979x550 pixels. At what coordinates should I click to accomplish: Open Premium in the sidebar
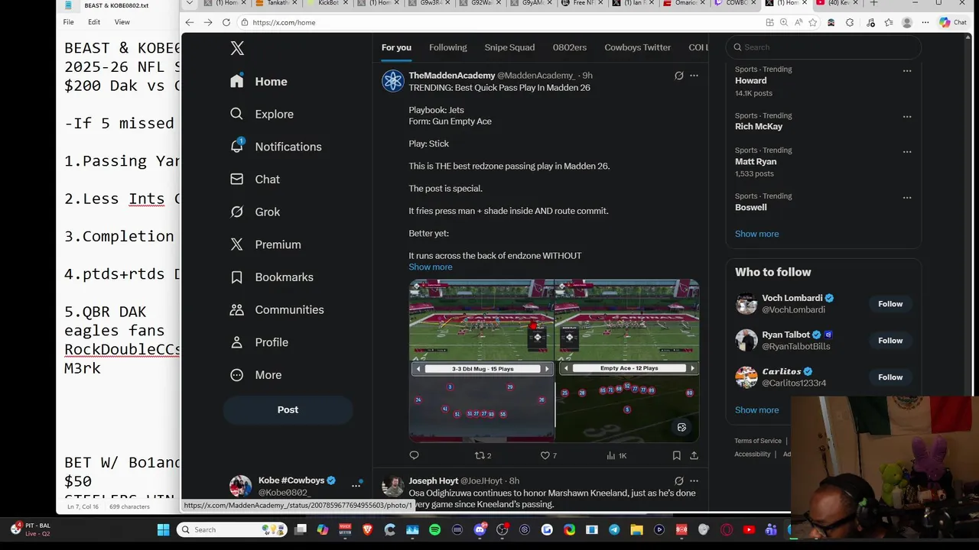[x=265, y=244]
